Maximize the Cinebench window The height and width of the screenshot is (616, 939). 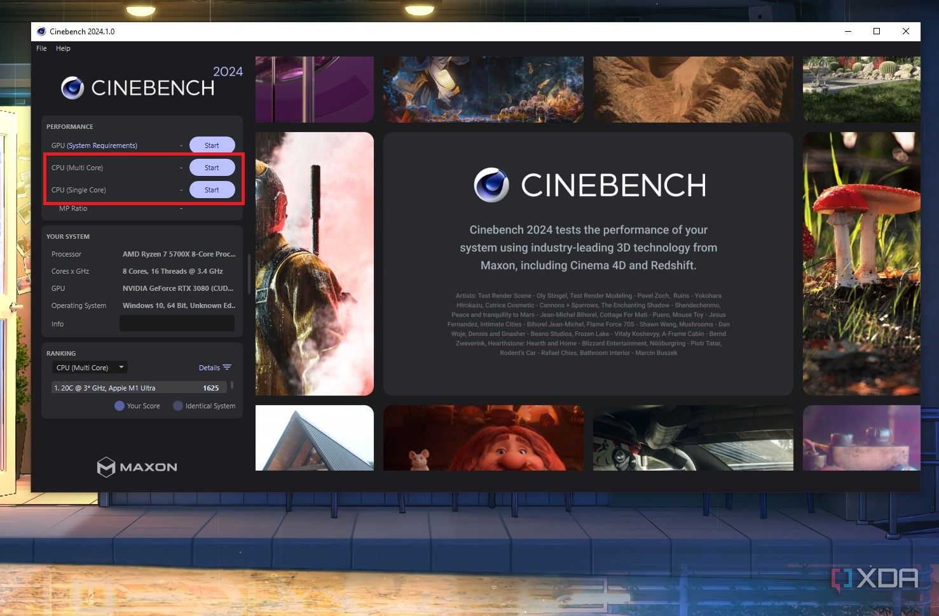[x=877, y=31]
